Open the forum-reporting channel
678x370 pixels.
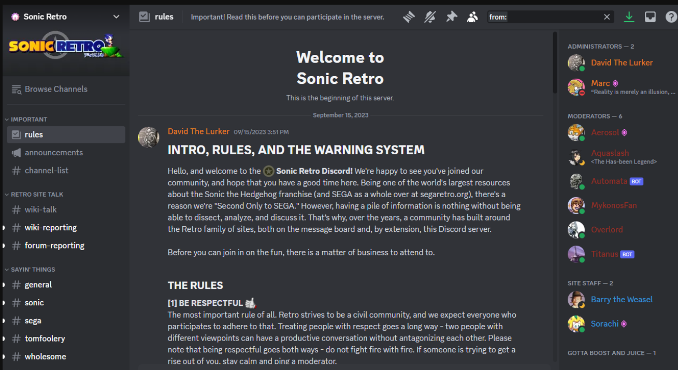click(x=66, y=246)
